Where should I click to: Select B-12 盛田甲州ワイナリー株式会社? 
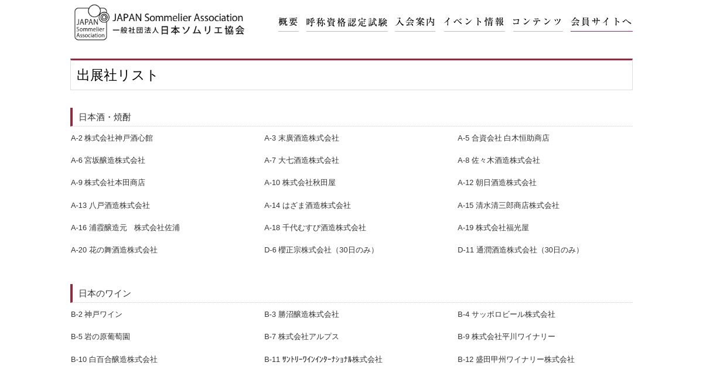516,360
